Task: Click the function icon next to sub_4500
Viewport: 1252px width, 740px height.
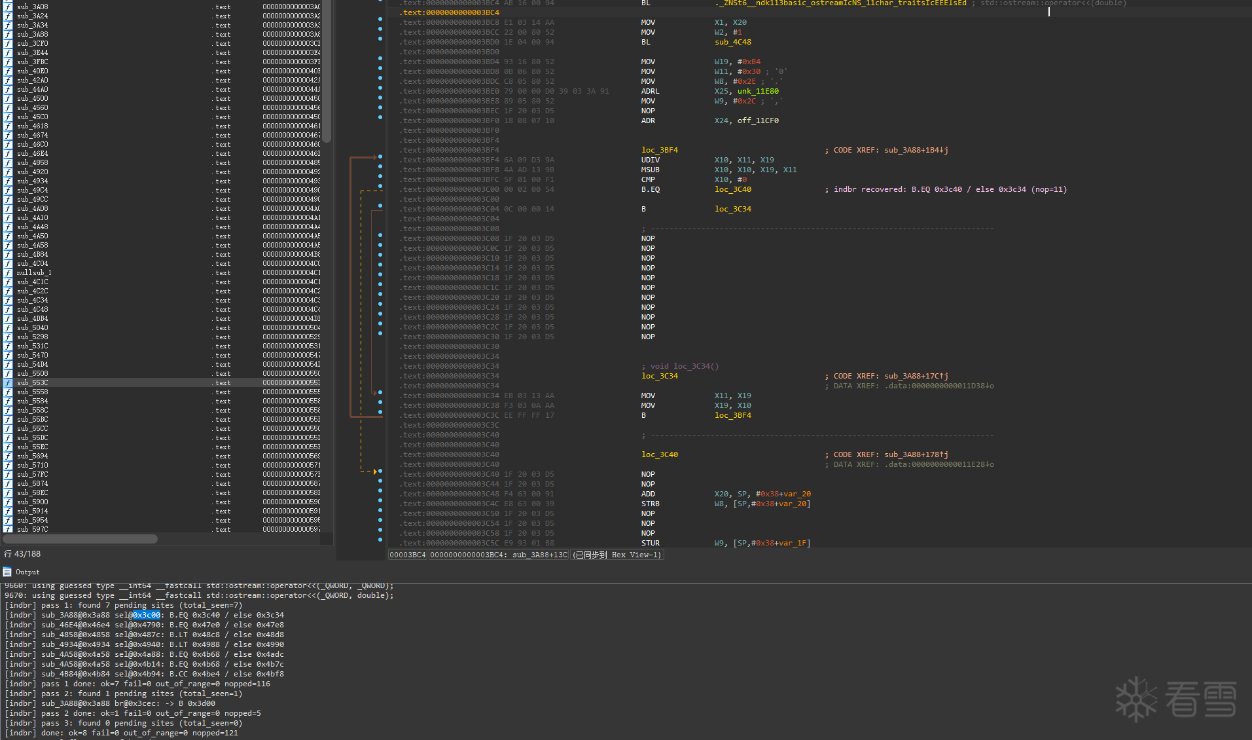Action: (x=9, y=98)
